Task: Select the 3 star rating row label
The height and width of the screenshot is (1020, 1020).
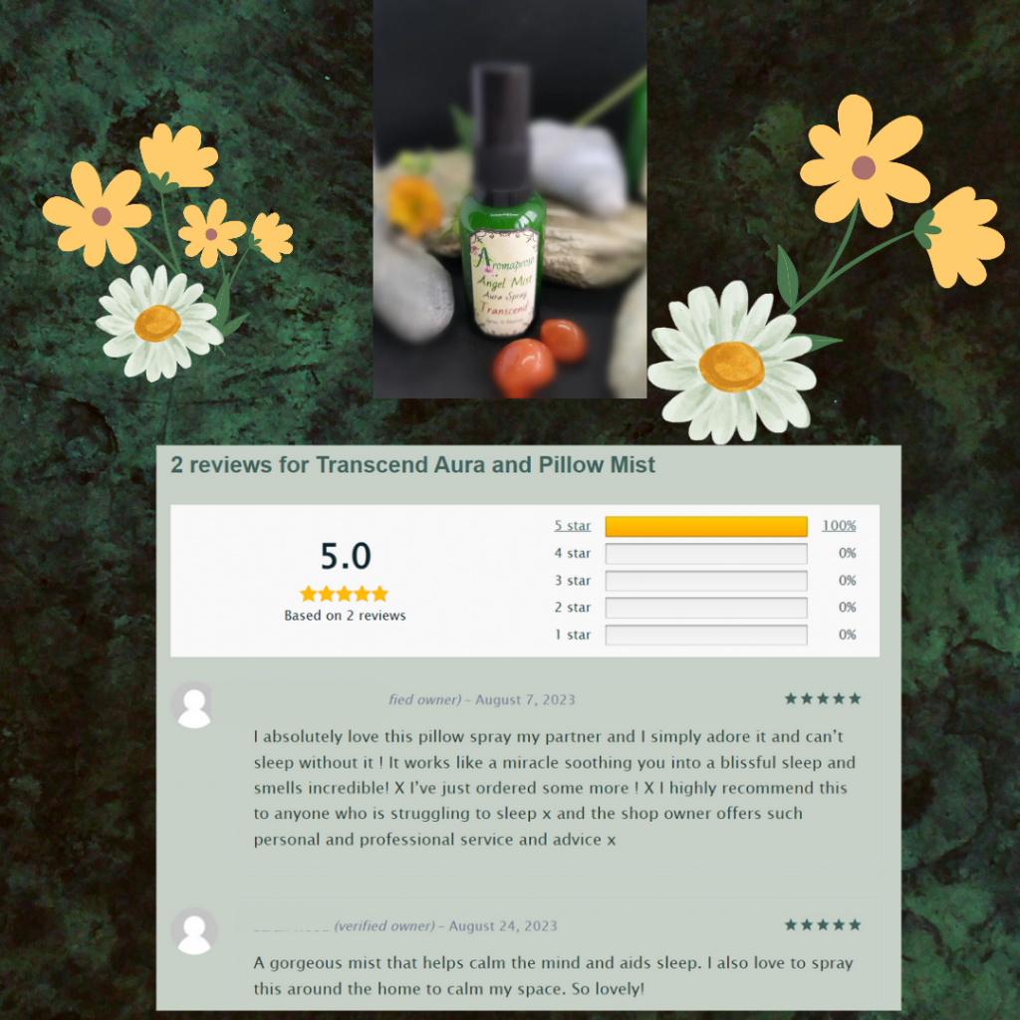Action: click(x=573, y=581)
